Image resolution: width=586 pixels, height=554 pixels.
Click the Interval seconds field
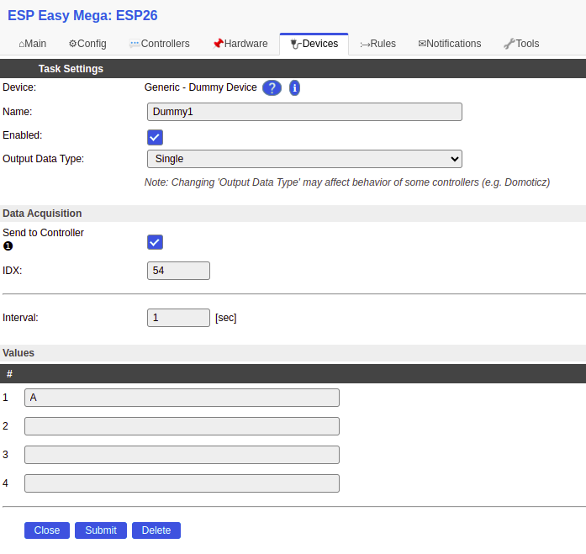[x=178, y=318]
